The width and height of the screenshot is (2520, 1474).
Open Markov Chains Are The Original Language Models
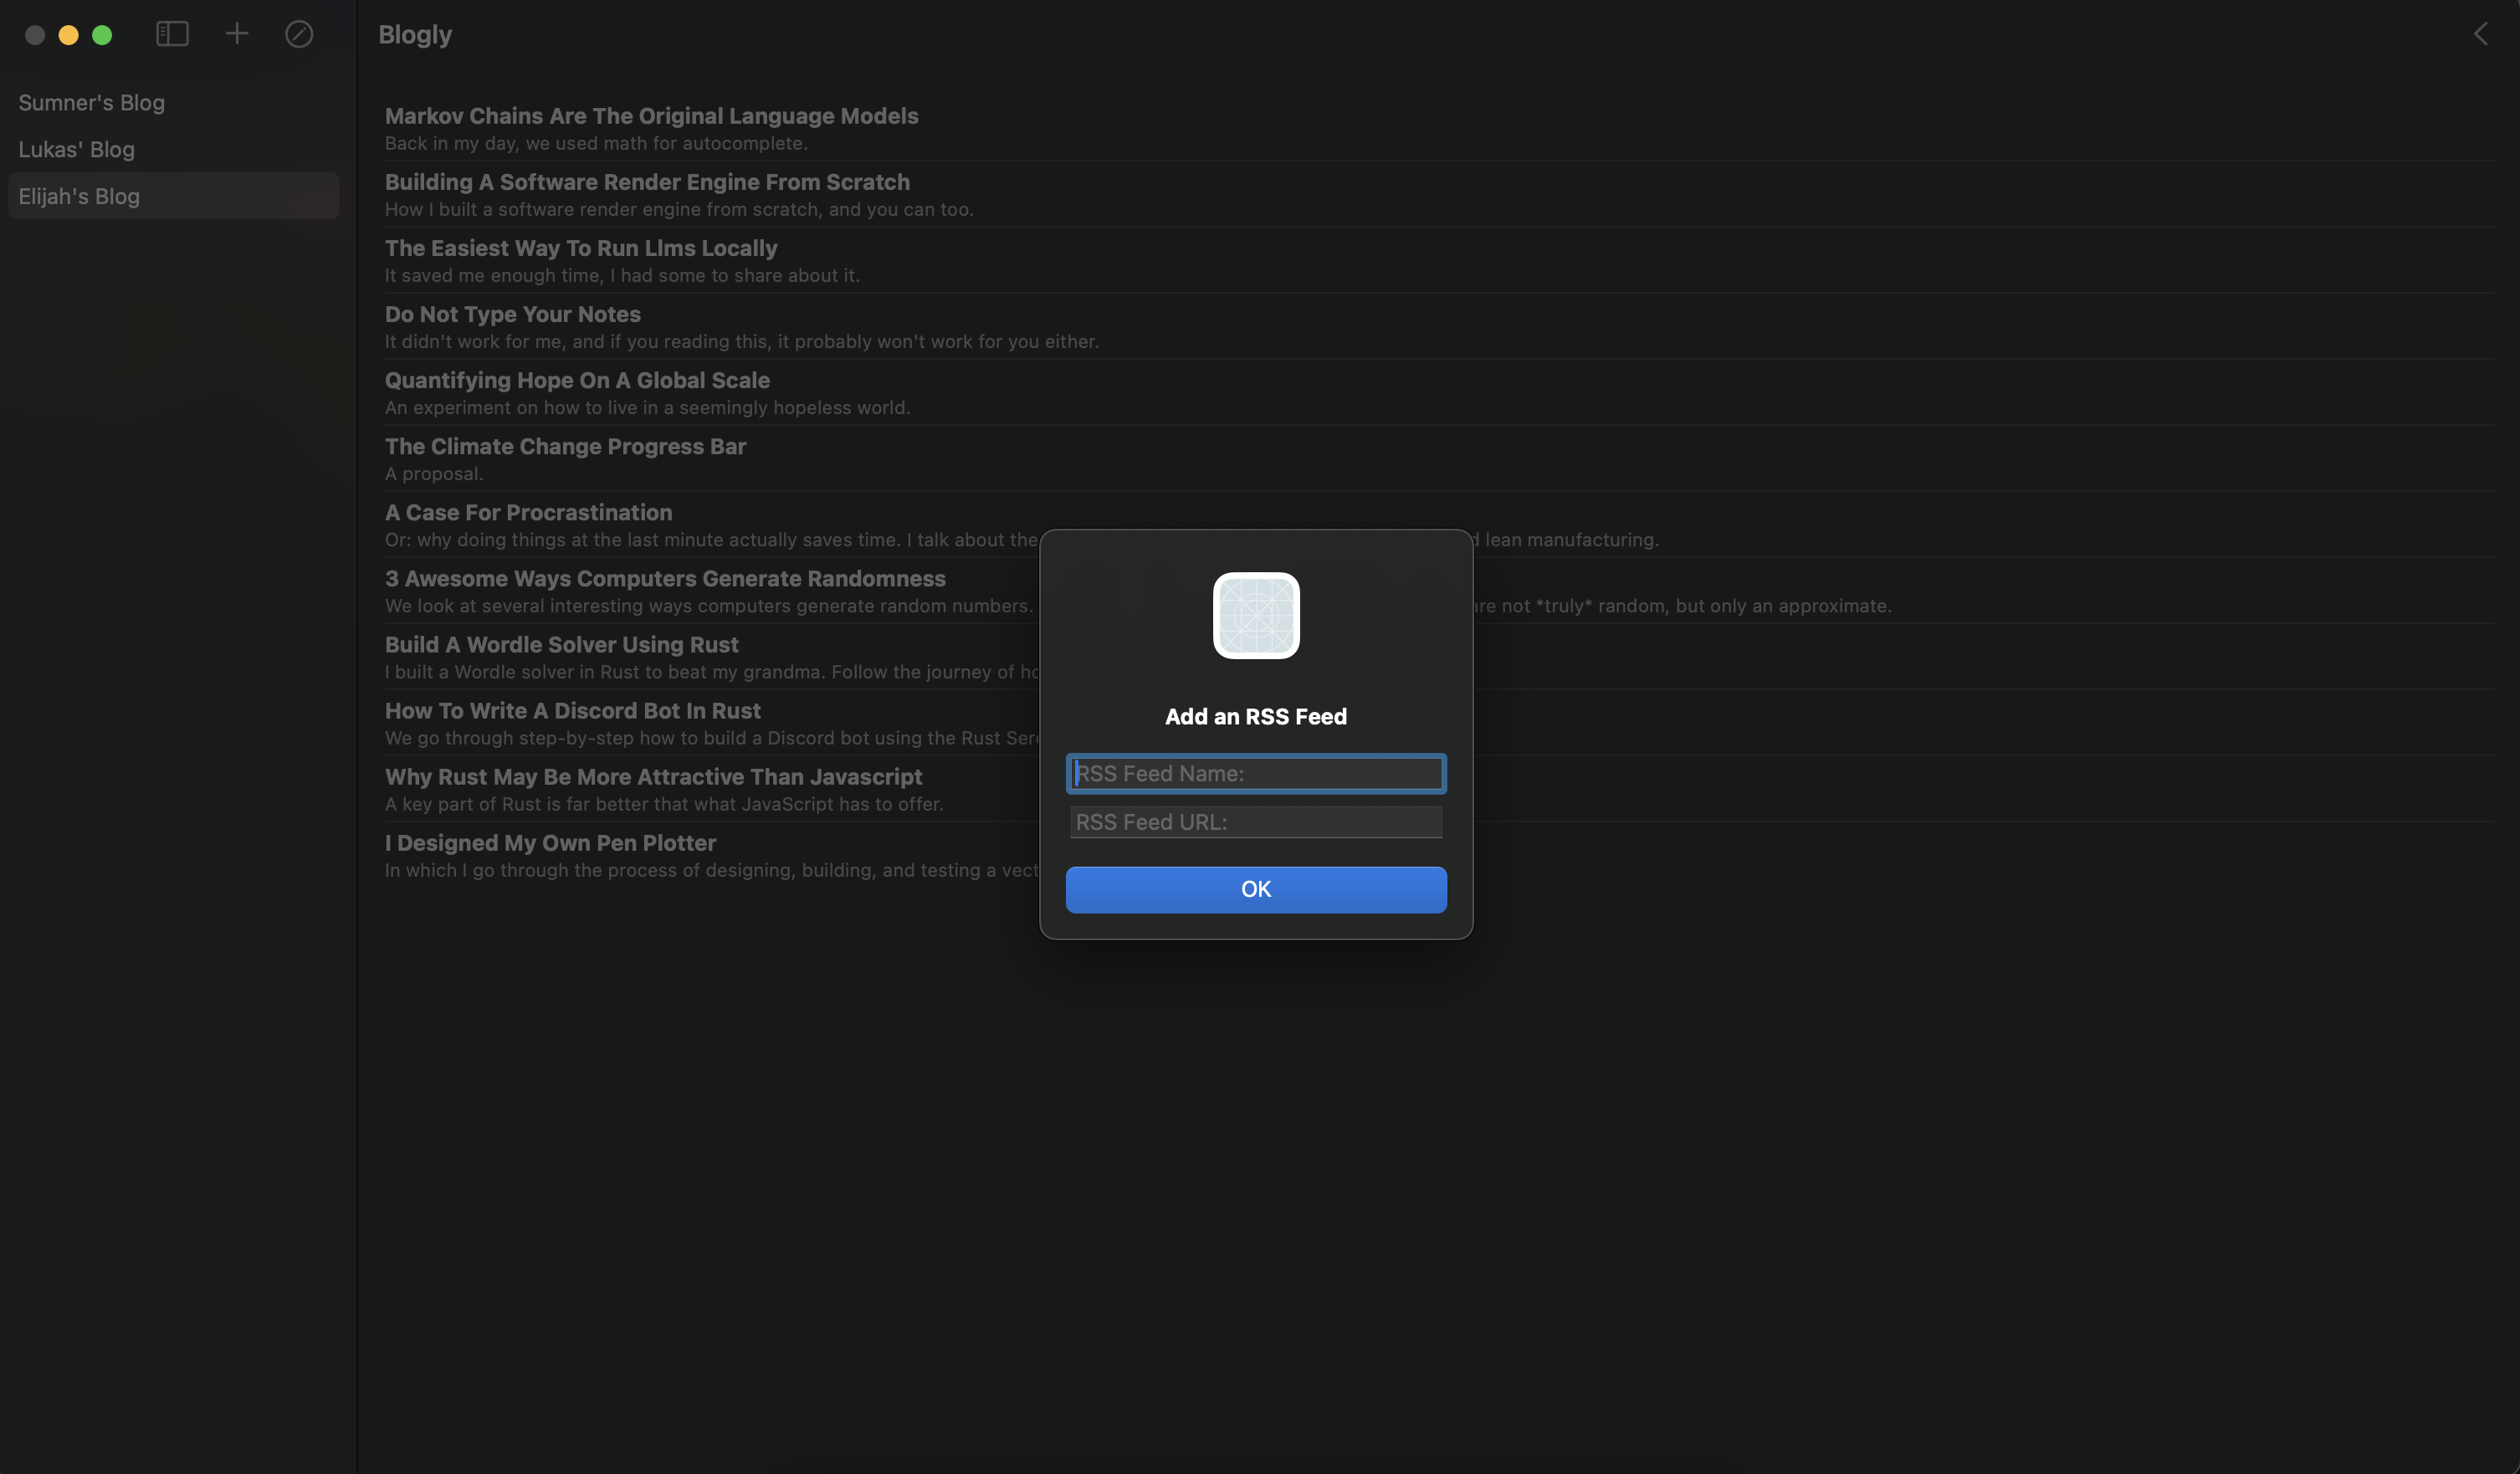pos(651,116)
